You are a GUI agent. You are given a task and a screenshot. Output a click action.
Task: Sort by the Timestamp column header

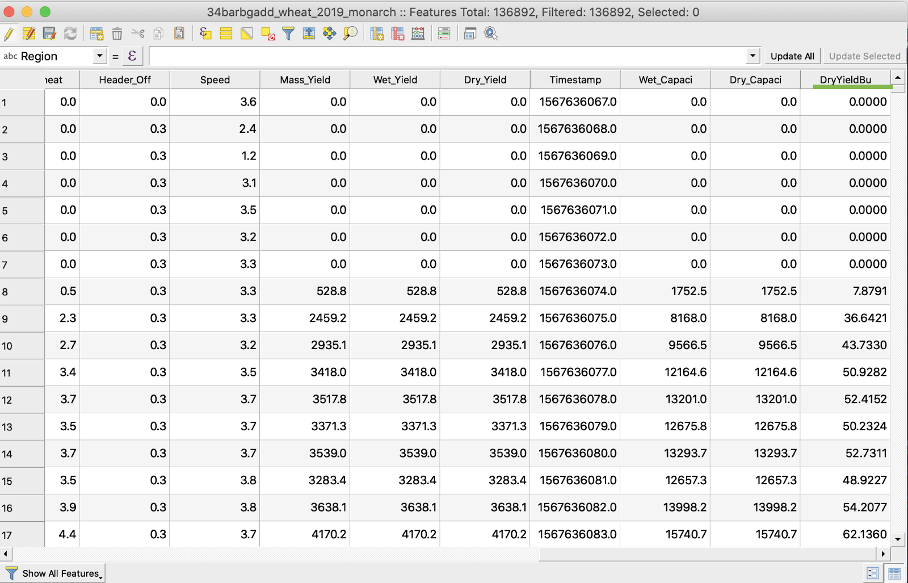[x=575, y=79]
